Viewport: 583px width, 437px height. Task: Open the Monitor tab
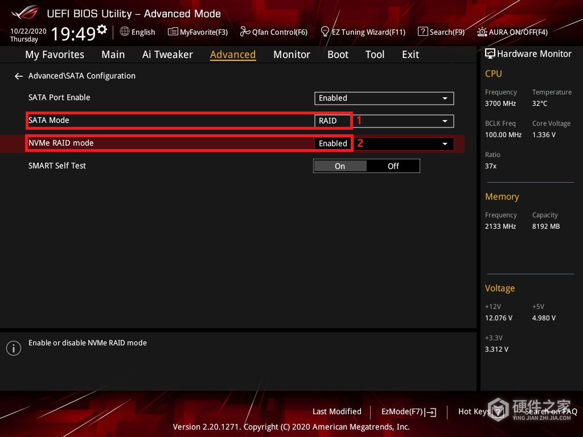point(291,55)
